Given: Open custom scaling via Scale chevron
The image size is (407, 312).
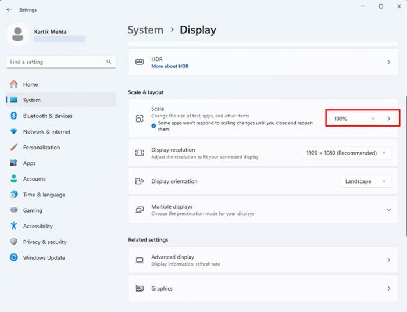Looking at the screenshot, I should [389, 119].
